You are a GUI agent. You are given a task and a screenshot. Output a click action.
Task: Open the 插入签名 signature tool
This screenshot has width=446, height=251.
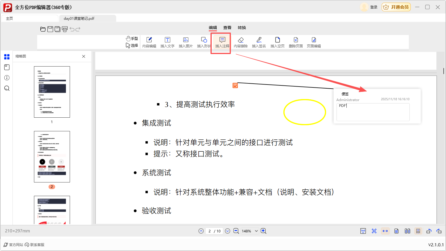tap(259, 42)
